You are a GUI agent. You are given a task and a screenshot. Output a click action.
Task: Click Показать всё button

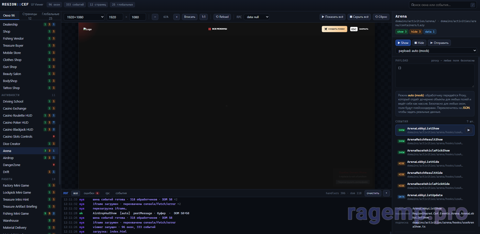point(332,17)
